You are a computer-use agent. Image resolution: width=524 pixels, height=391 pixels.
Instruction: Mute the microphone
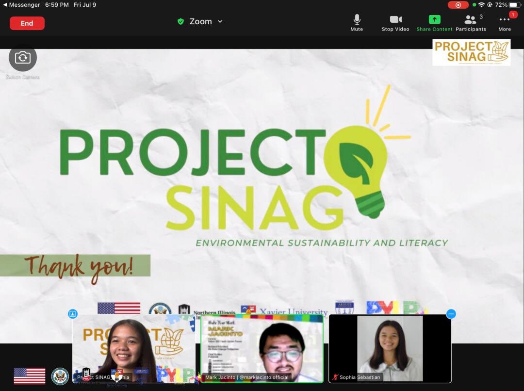357,22
